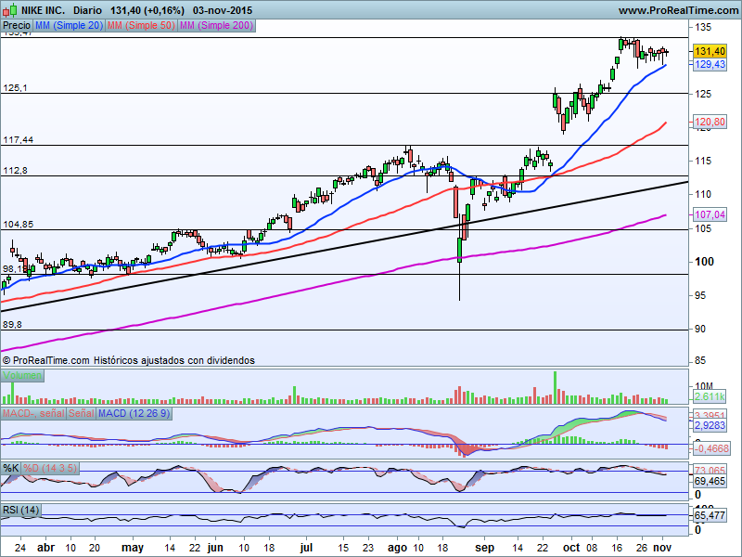The height and width of the screenshot is (557, 742).
Task: Click the 117,44 horizontal level label
Action: click(19, 140)
